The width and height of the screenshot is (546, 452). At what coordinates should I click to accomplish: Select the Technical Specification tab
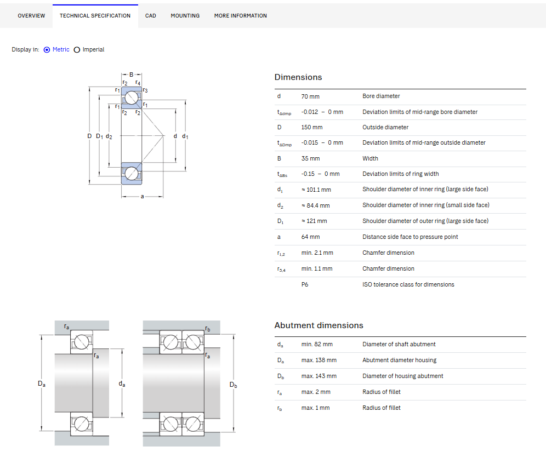tap(95, 16)
